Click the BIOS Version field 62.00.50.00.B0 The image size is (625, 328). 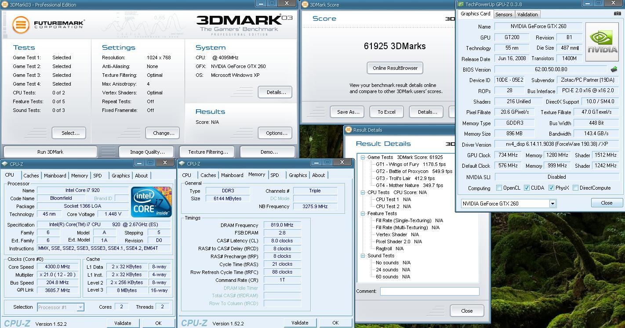click(551, 69)
